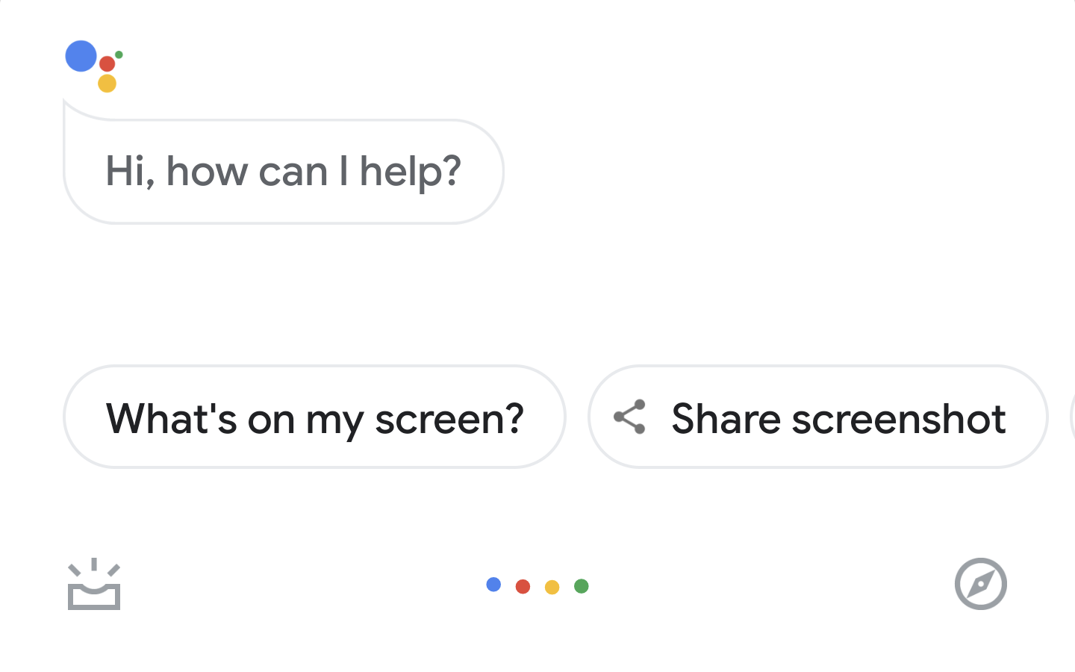Click the word "screen?" in the first chip

[449, 419]
